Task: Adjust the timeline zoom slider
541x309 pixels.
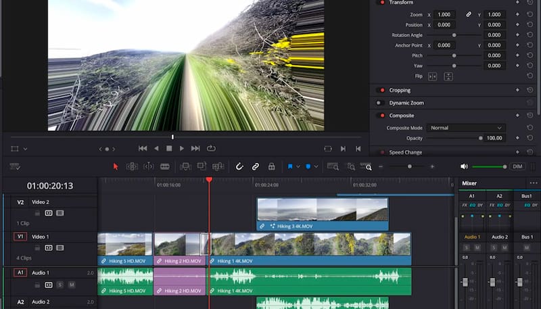Action: [x=410, y=166]
